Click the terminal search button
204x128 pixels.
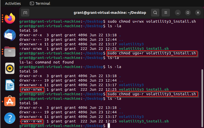[155, 13]
